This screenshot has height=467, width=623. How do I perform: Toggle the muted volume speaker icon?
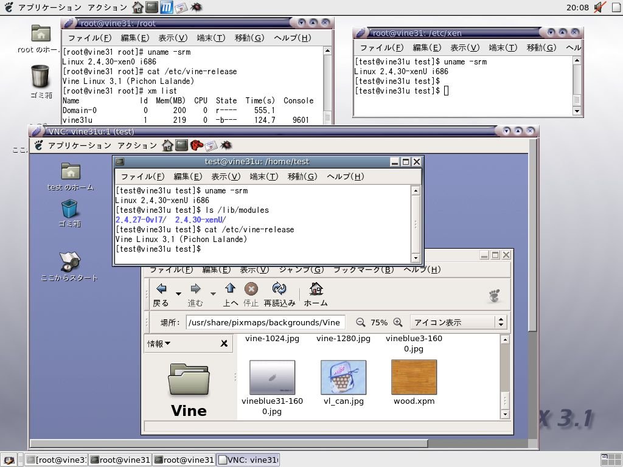coord(599,7)
